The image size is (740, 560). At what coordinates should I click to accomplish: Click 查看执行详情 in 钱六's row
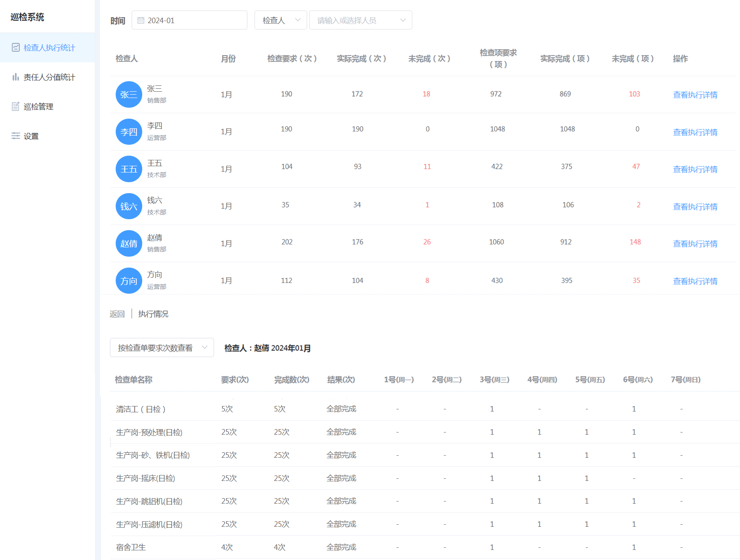tap(695, 207)
